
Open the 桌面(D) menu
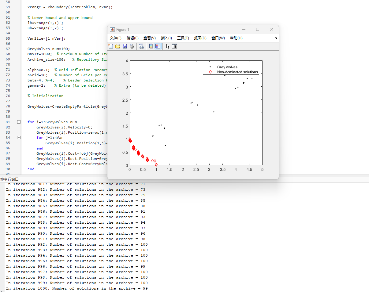click(x=200, y=38)
